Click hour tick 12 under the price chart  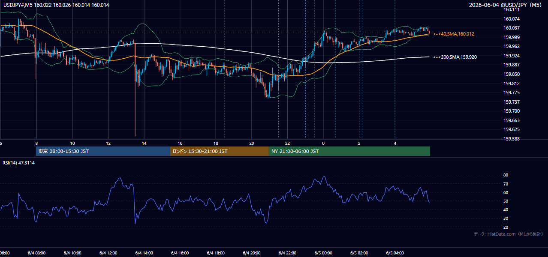click(108, 143)
